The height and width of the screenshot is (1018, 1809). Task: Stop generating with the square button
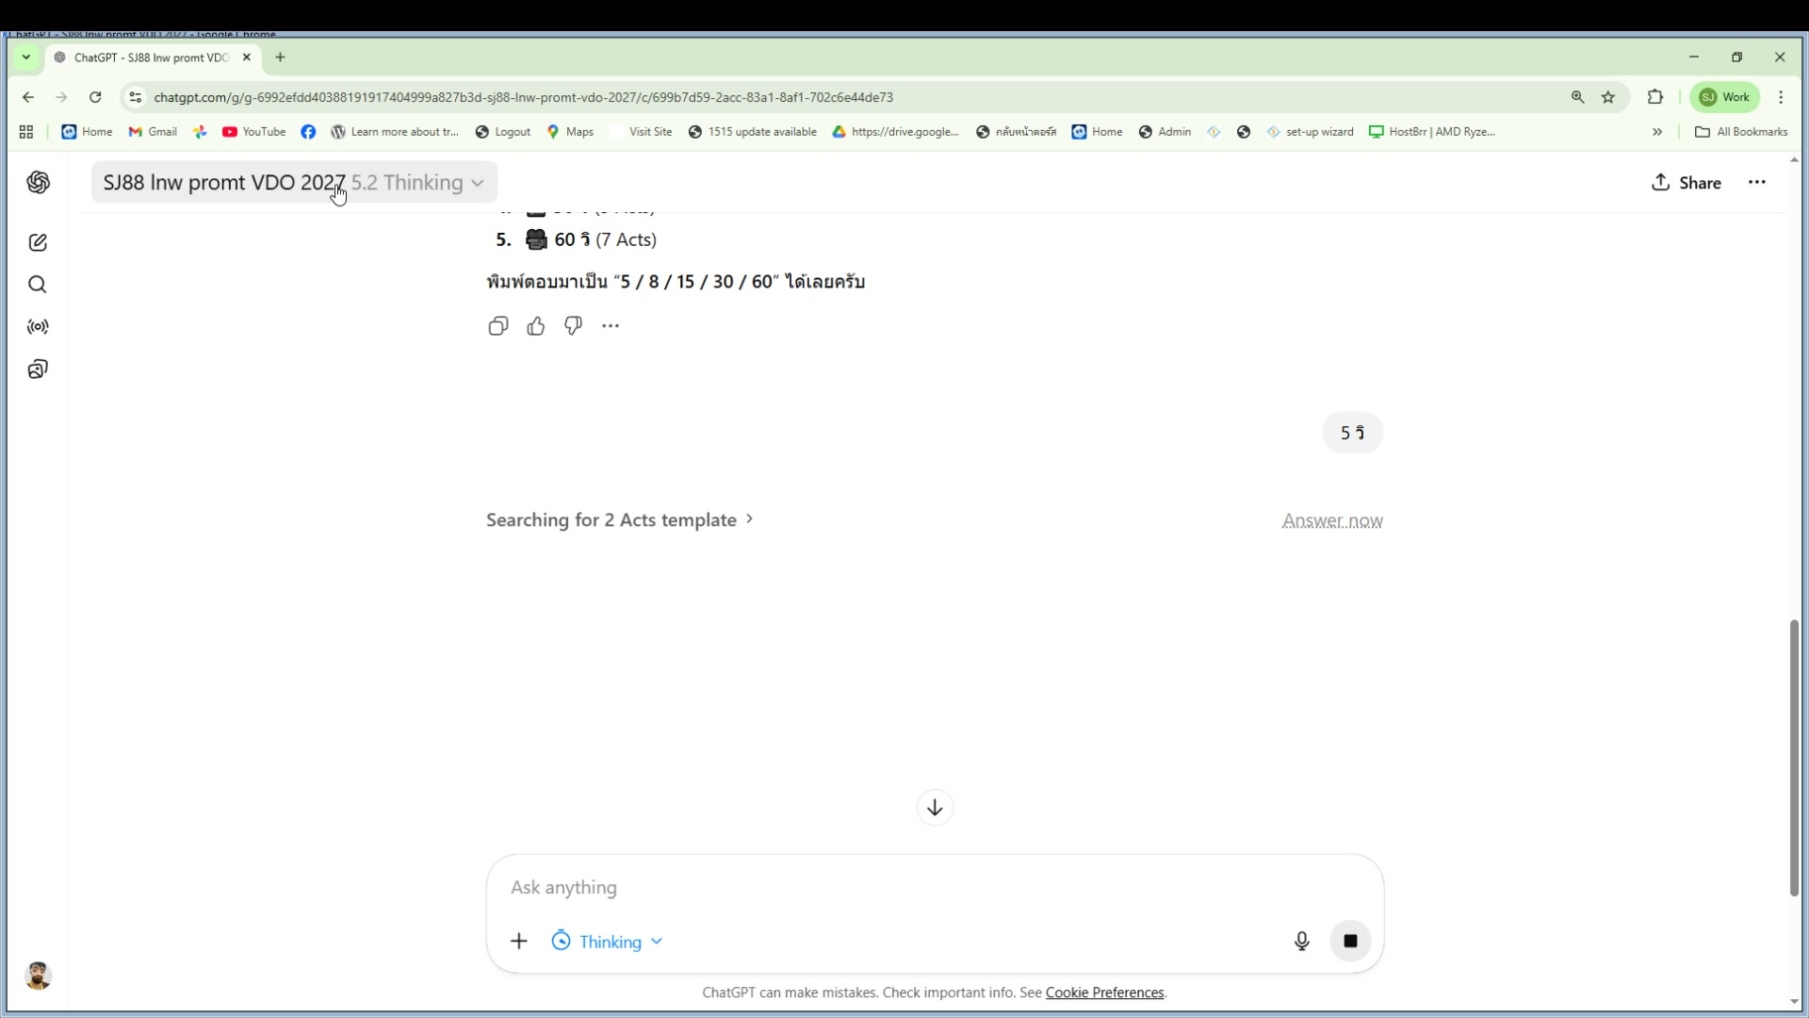(x=1350, y=941)
